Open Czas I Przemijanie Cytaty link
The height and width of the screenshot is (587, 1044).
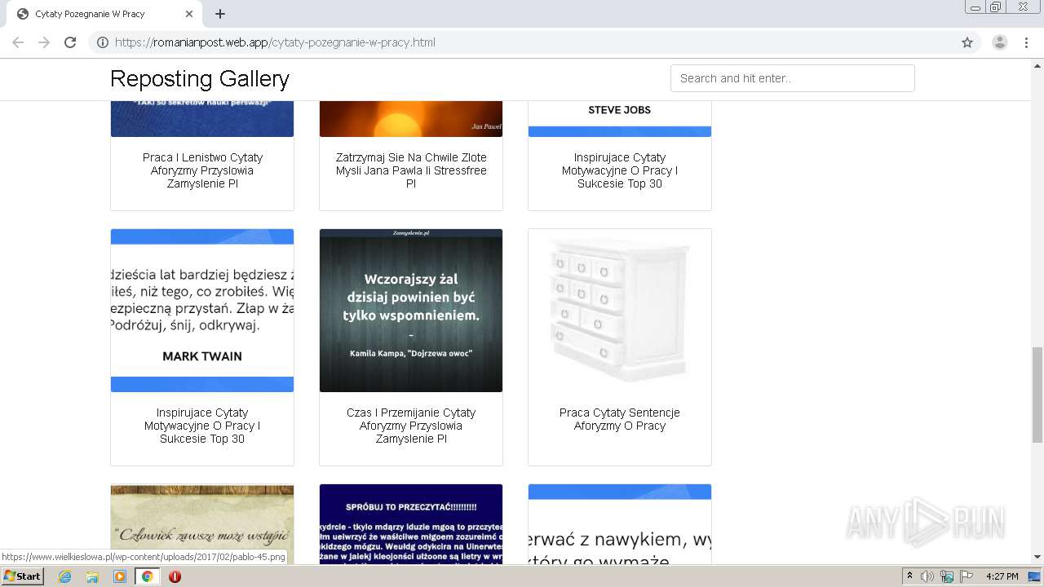pos(411,426)
